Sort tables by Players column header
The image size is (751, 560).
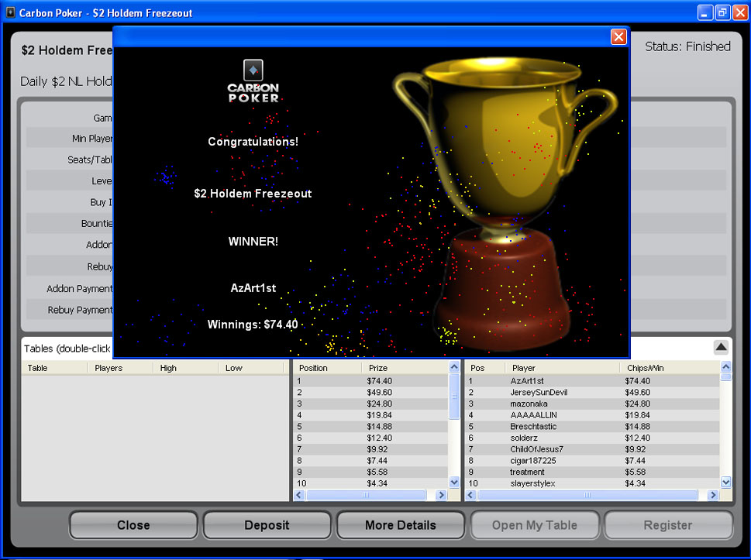pyautogui.click(x=120, y=368)
